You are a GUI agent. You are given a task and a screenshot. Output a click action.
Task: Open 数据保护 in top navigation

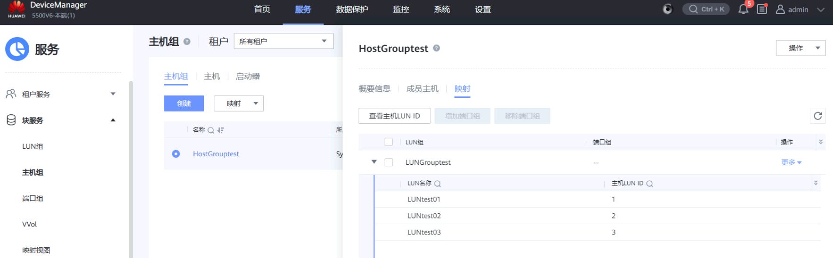coord(352,9)
